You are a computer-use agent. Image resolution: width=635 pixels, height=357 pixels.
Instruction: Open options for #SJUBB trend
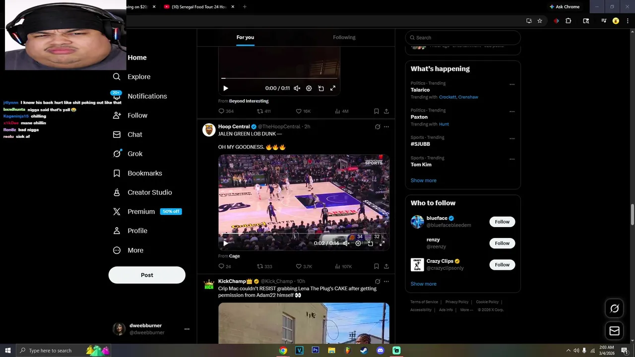click(512, 138)
